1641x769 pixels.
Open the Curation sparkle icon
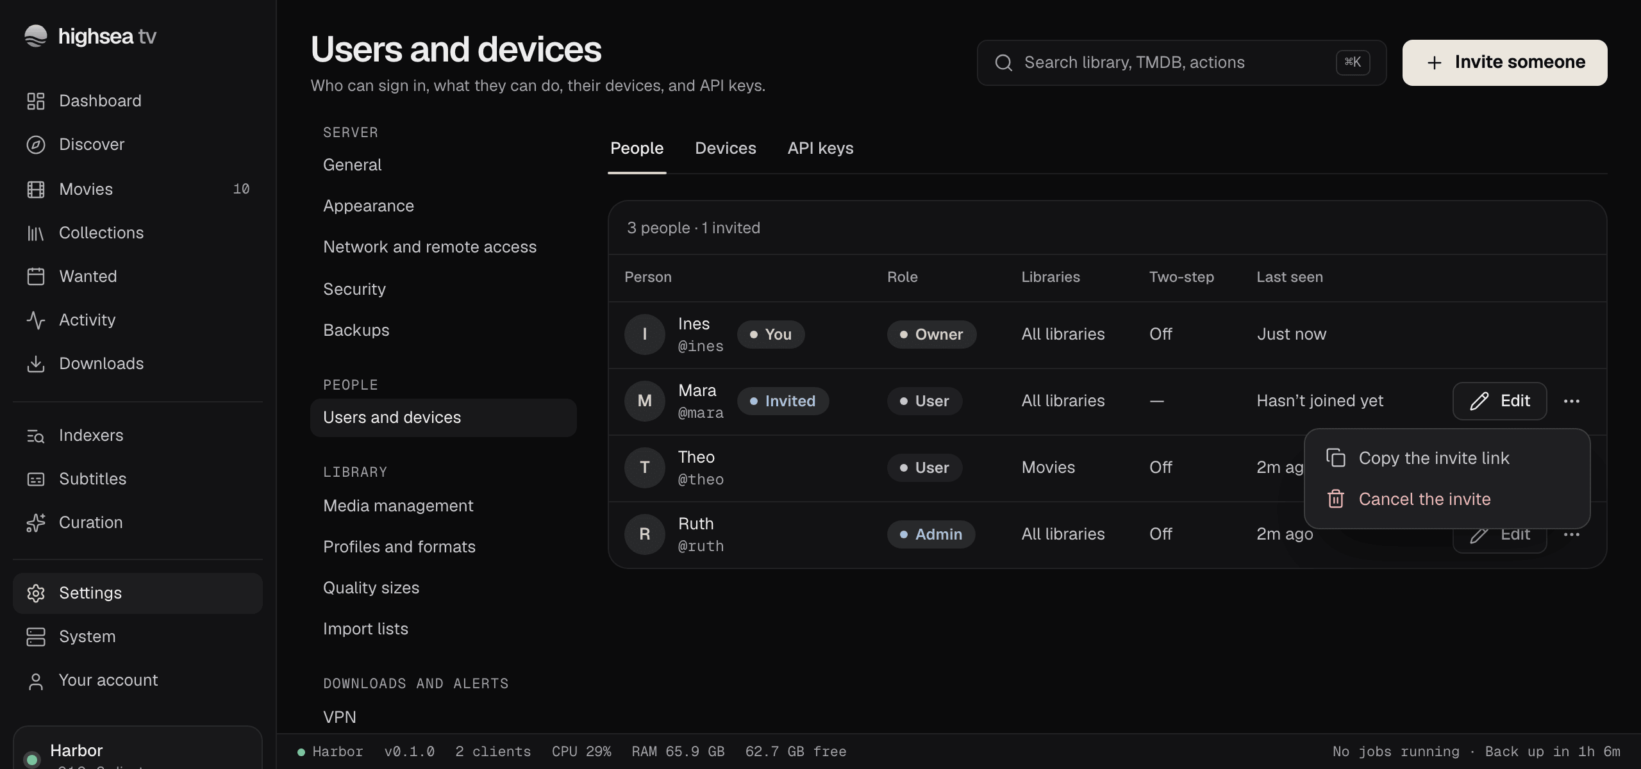point(36,523)
